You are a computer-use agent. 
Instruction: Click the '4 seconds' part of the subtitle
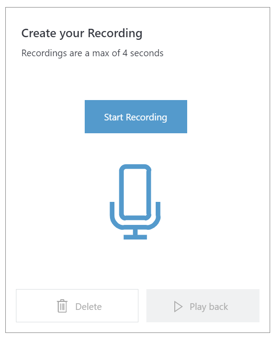point(143,53)
